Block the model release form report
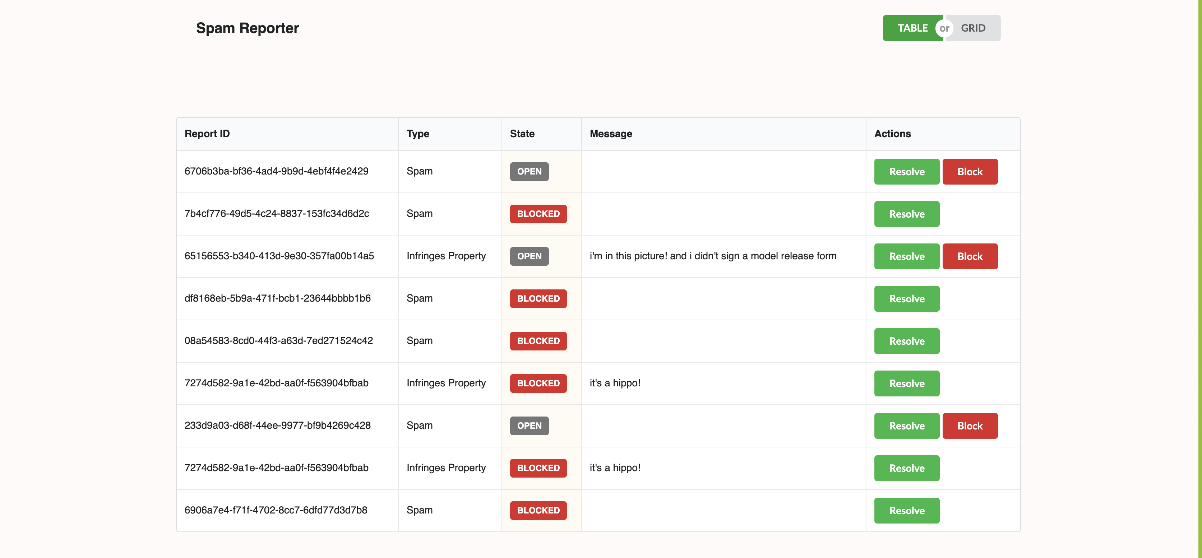Image resolution: width=1202 pixels, height=558 pixels. 970,256
